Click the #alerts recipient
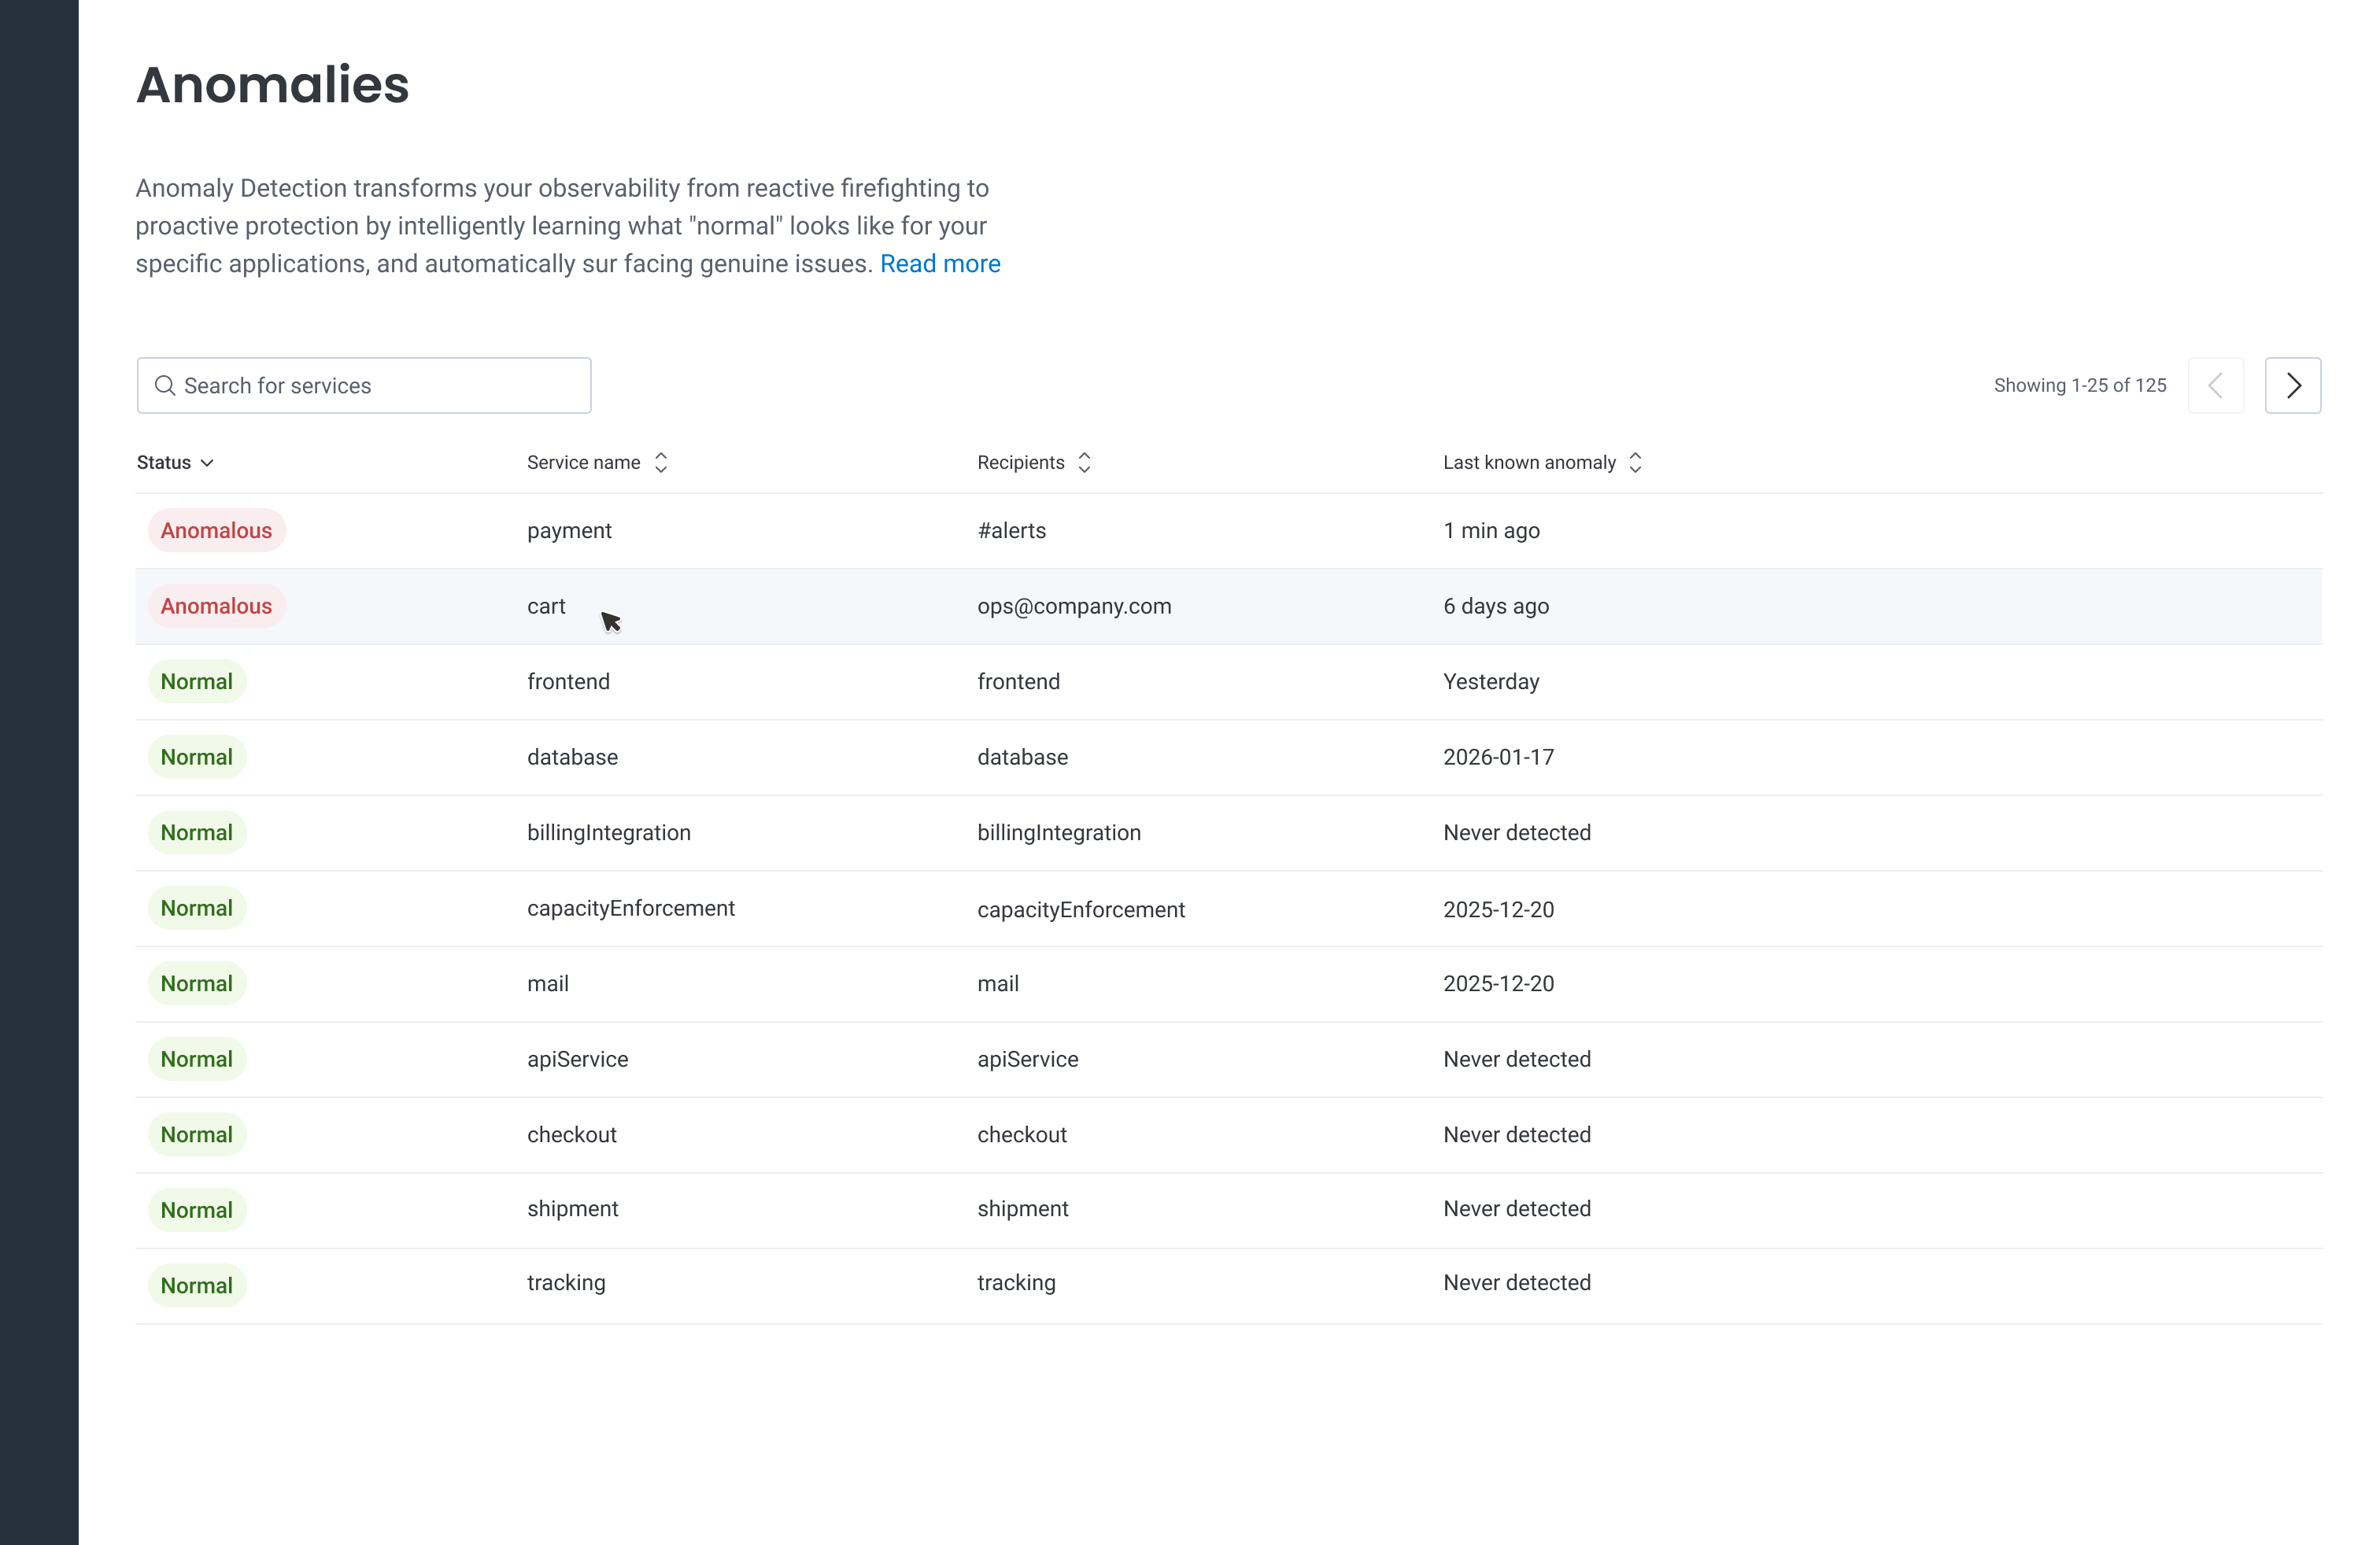Screen dimensions: 2380x1545 (1011, 531)
